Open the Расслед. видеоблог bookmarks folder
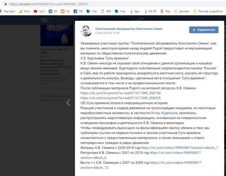226x176 pixels. 208,11
